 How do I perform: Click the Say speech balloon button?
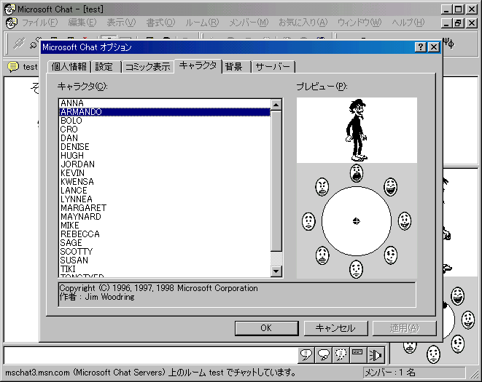click(x=306, y=355)
